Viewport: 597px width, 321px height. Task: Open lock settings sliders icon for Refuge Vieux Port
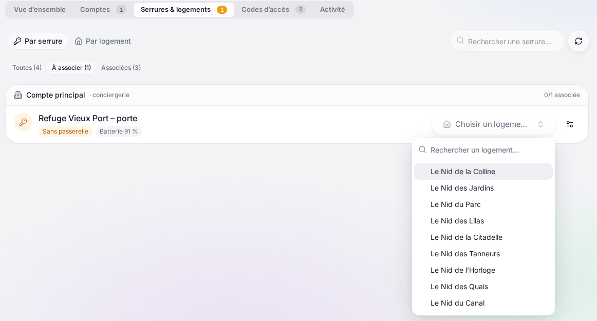pos(570,124)
